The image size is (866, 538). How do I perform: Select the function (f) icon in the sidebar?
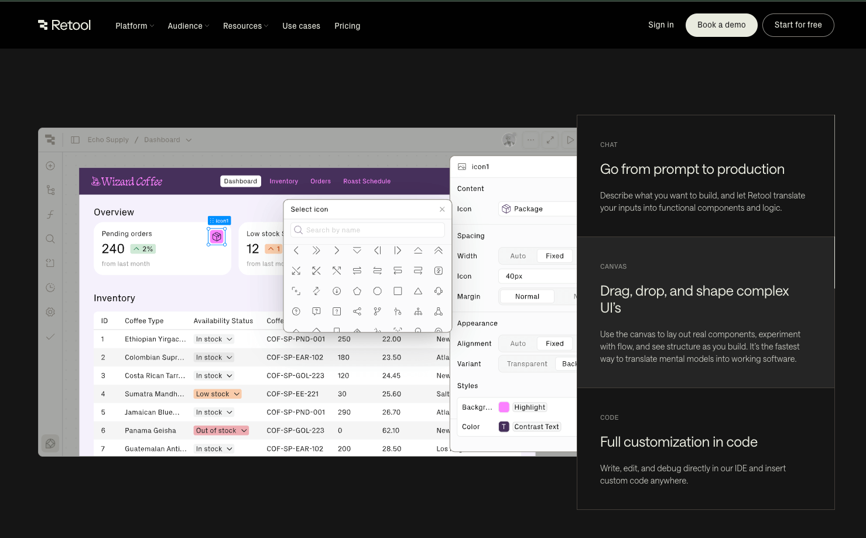point(50,214)
